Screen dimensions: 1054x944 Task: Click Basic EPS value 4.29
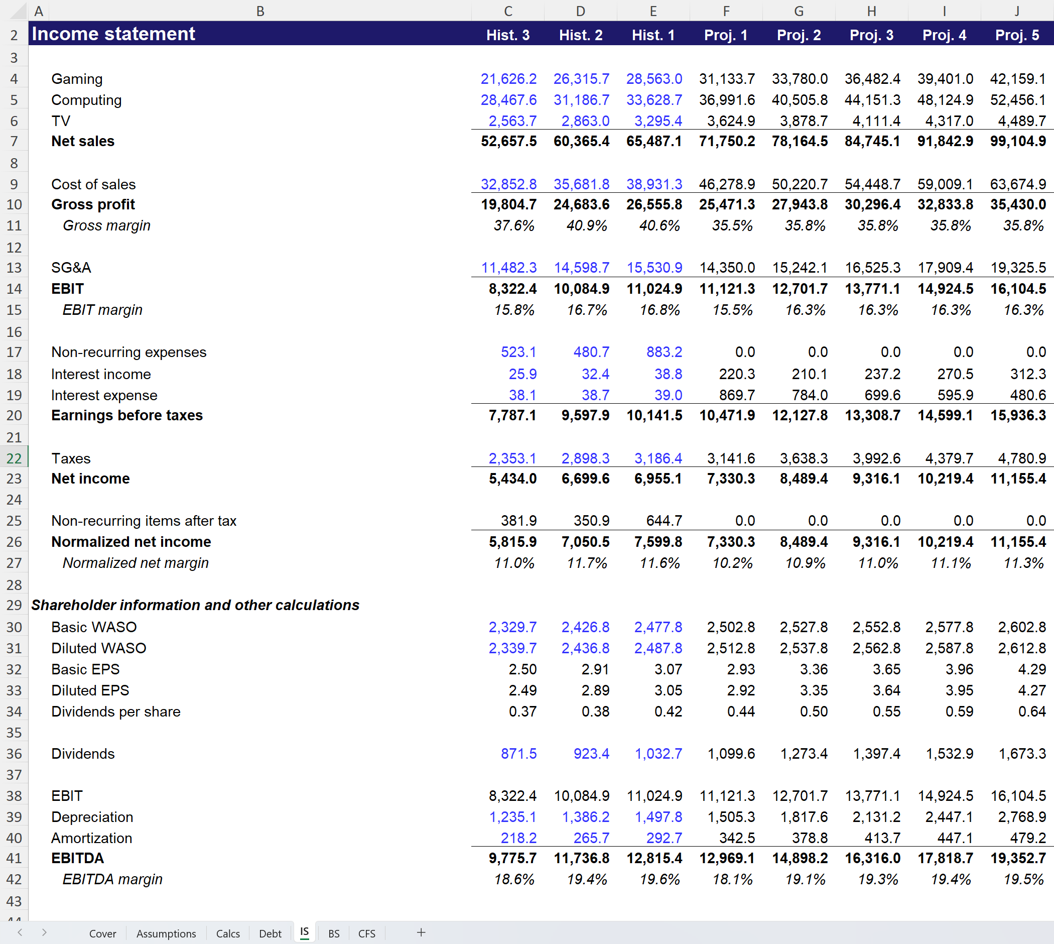(x=1032, y=670)
